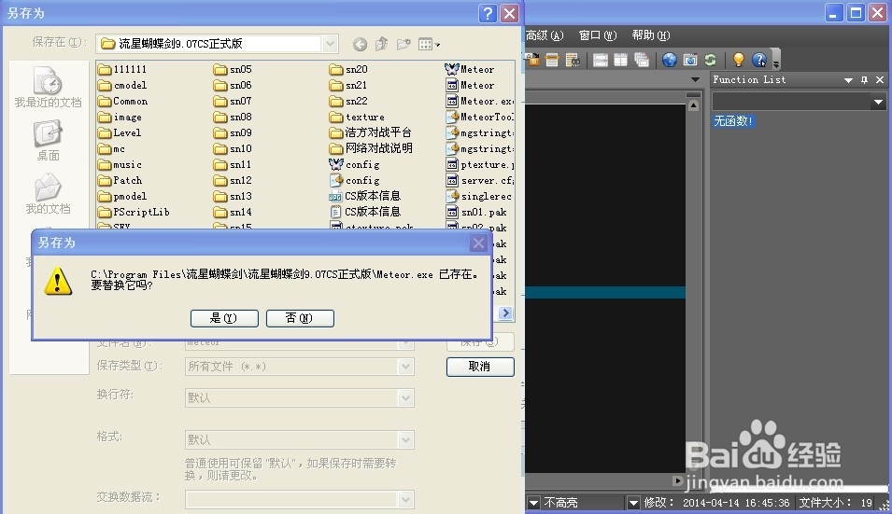
Task: Open 我最近的文档 in the places sidebar
Action: [x=48, y=88]
